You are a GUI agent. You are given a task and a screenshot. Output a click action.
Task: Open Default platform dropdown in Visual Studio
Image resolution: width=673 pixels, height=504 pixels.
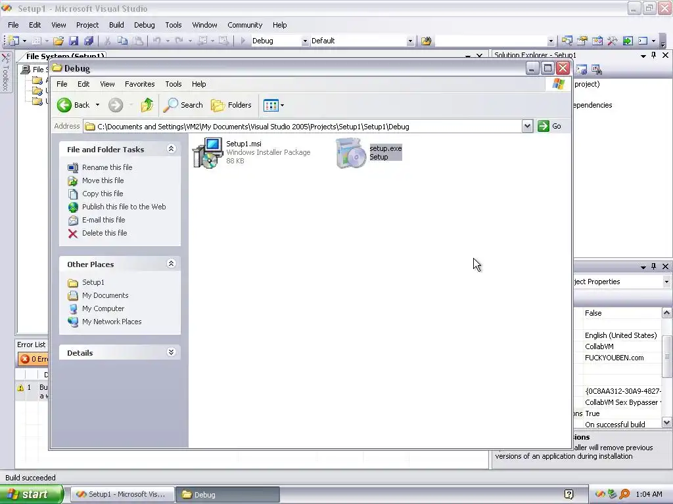coord(410,41)
